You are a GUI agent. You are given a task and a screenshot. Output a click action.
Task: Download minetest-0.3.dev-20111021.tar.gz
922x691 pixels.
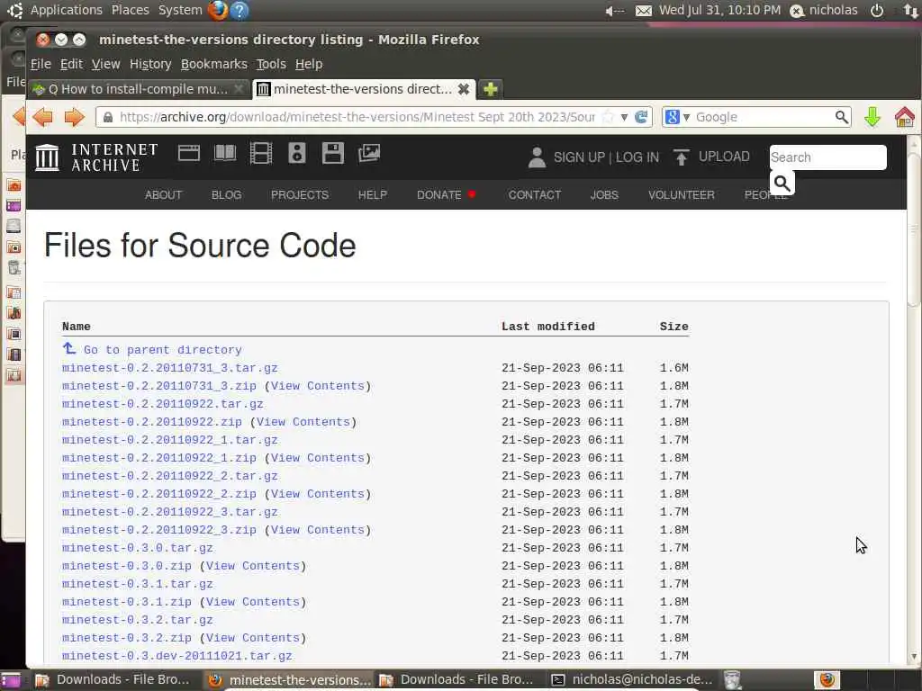(177, 656)
